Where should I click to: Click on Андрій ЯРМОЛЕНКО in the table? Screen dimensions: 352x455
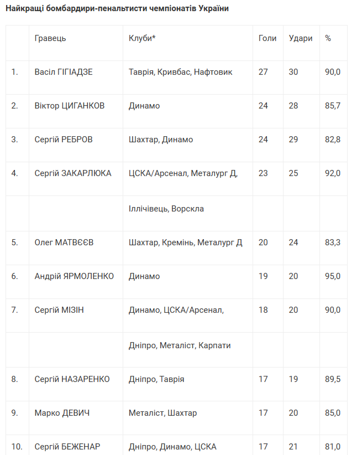tap(74, 276)
